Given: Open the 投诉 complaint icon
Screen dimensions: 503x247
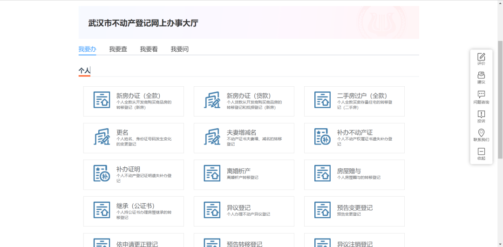Looking at the screenshot, I should coord(481,114).
